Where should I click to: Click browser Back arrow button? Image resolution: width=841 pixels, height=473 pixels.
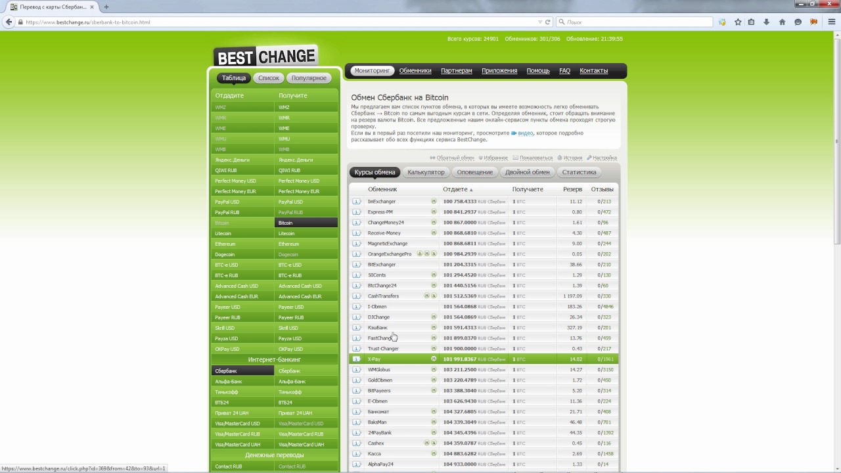(9, 22)
